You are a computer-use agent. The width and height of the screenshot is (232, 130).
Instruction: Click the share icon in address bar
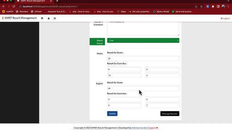click(x=196, y=6)
